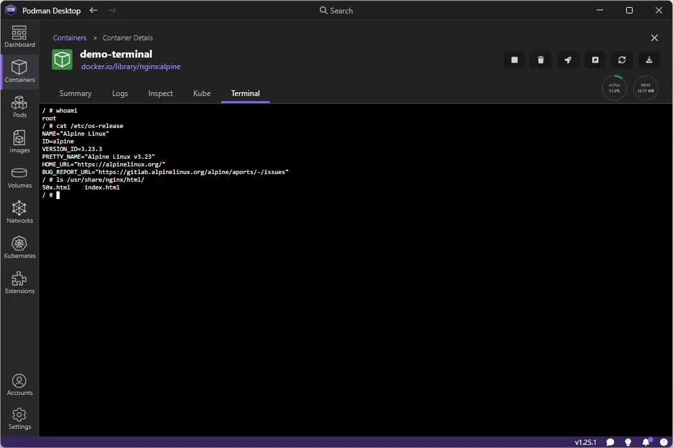The width and height of the screenshot is (673, 448).
Task: Deploy the container to Kubernetes
Action: click(x=568, y=60)
